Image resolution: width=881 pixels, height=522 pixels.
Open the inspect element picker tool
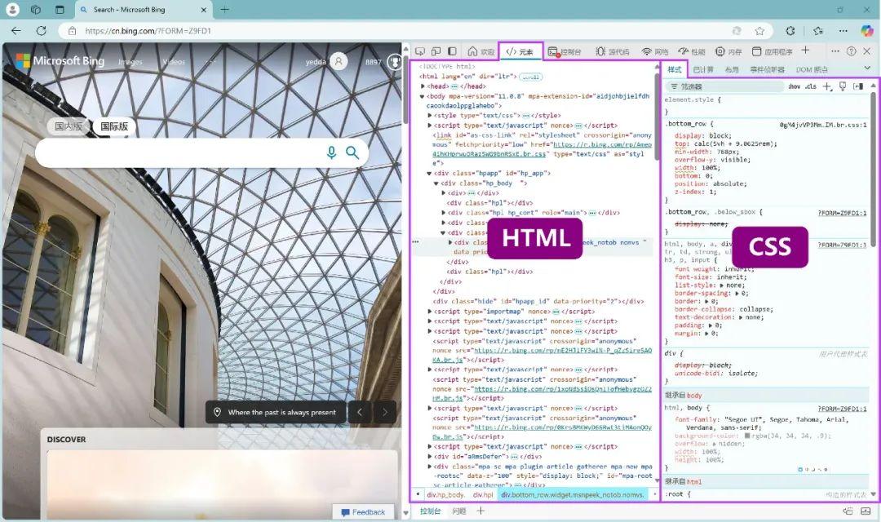click(420, 51)
